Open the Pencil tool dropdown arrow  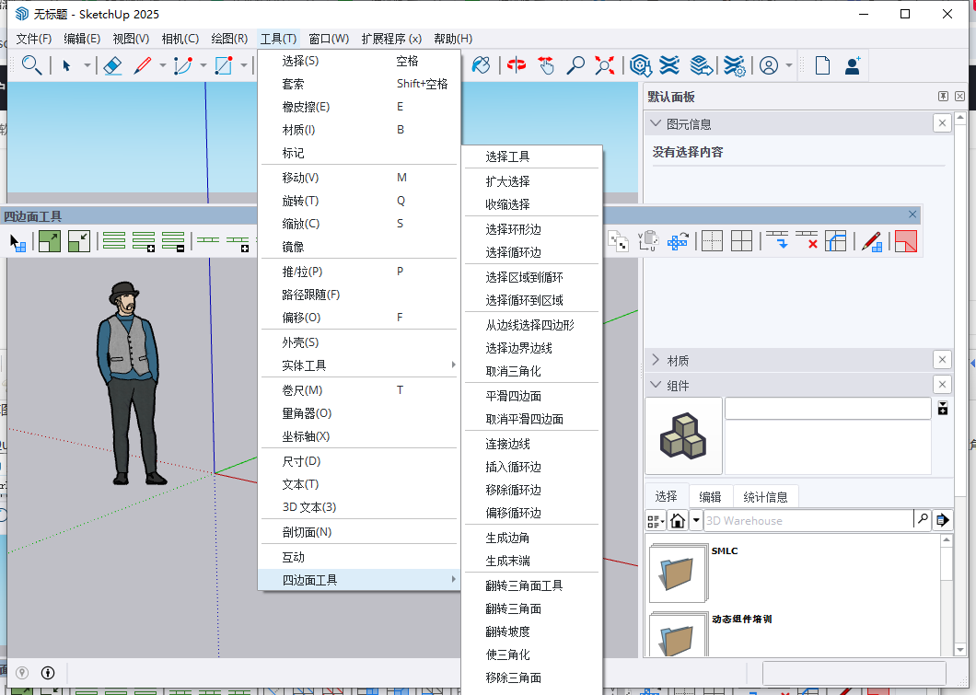click(x=162, y=65)
